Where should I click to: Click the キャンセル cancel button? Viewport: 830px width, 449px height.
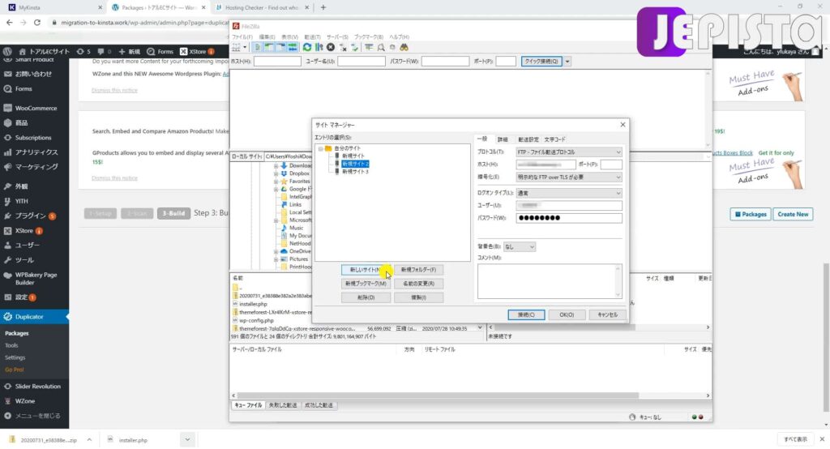pyautogui.click(x=607, y=315)
